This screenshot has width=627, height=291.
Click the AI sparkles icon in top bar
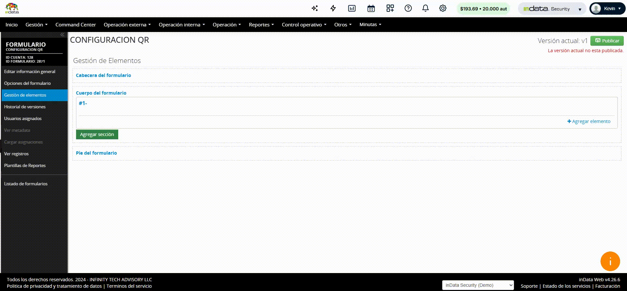click(314, 8)
